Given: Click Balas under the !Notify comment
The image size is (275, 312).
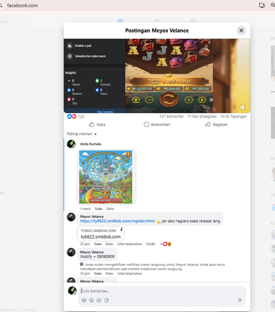Looking at the screenshot, I should click(109, 273).
